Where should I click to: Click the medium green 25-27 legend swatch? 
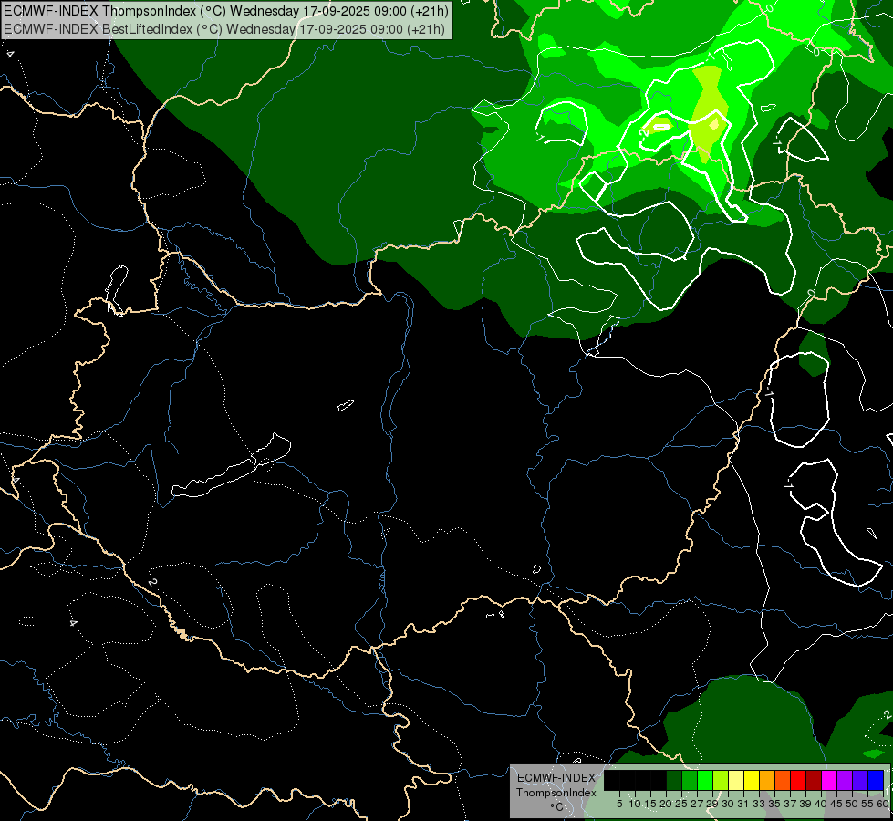click(x=689, y=780)
